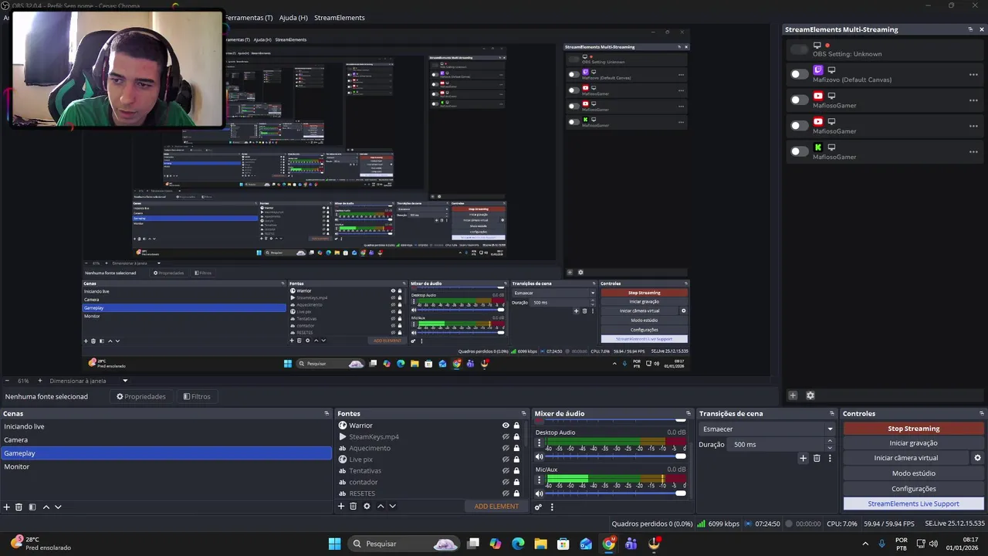
Task: Open source properties gear in Fontes toolbar
Action: point(367,506)
